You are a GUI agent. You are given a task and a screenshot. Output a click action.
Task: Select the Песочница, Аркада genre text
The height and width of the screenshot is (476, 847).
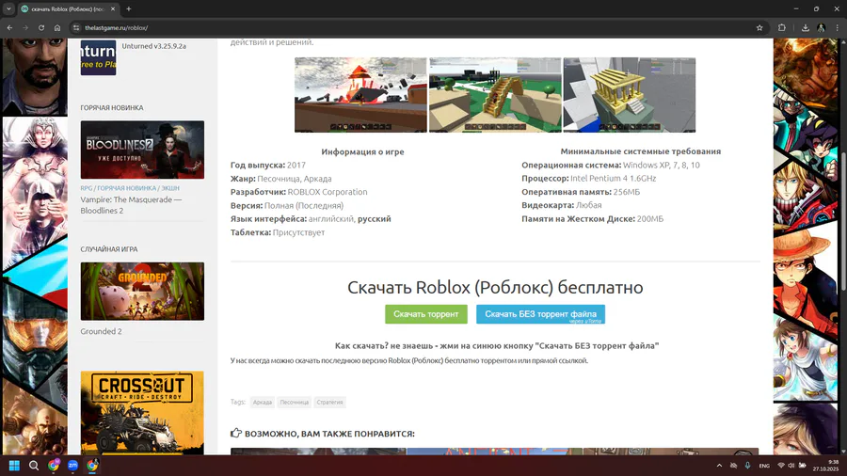pyautogui.click(x=295, y=179)
